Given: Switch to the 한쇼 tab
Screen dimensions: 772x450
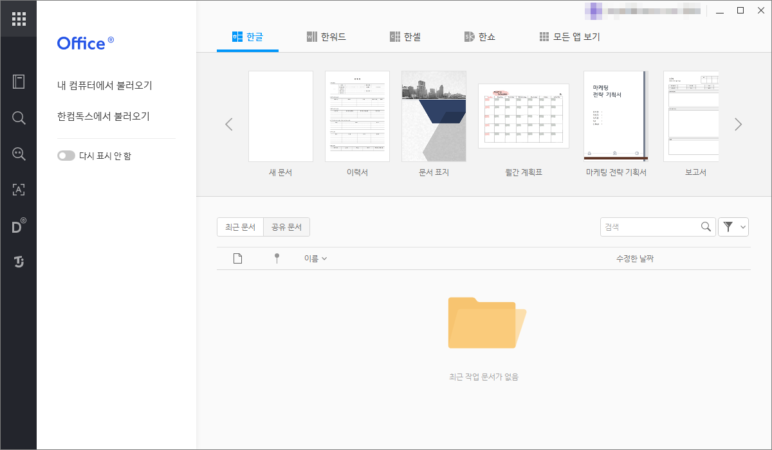Looking at the screenshot, I should click(x=480, y=37).
